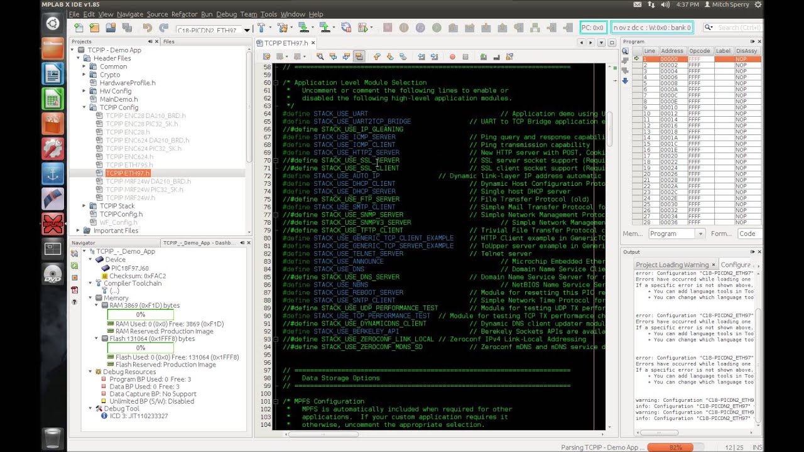Select PIC18F97J60 device in Dashboard
Image resolution: width=804 pixels, height=452 pixels.
click(129, 268)
